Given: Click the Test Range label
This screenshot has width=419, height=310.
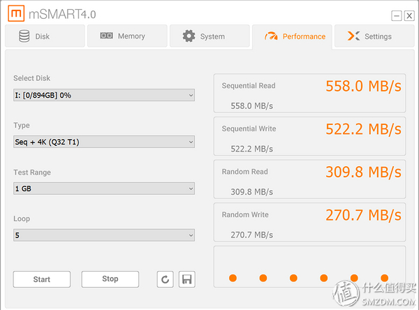Looking at the screenshot, I should [32, 172].
